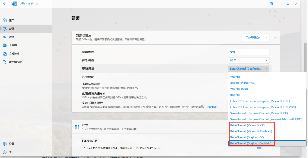This screenshot has width=308, height=158.
Task: Select Beta Channel (Microsoft::CC)
Action: (267, 125)
